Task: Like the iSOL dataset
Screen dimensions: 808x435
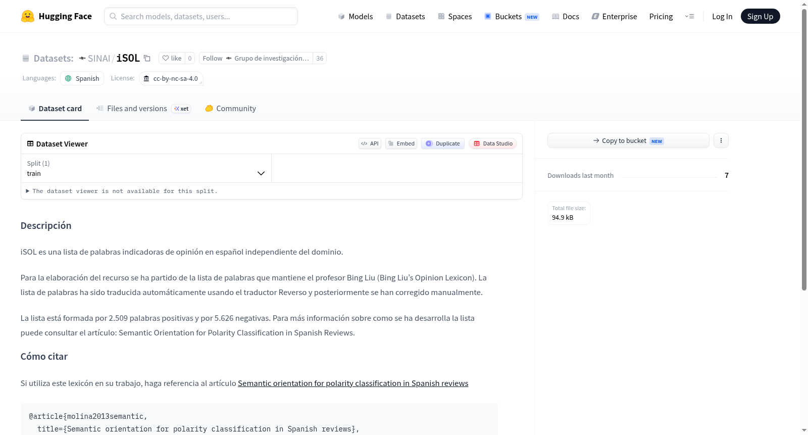Action: [172, 58]
